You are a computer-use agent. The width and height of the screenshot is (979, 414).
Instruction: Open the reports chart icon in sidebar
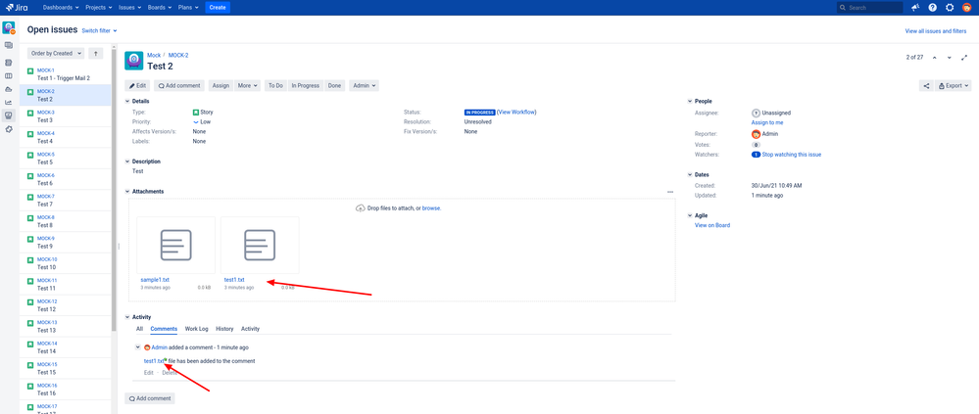coord(8,102)
